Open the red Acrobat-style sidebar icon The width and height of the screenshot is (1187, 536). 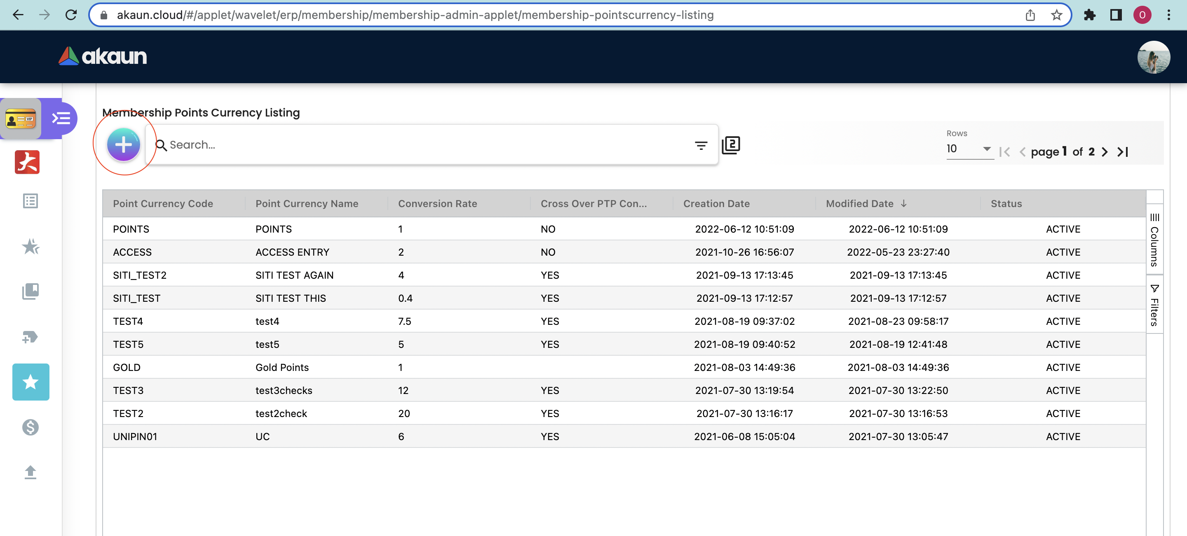click(27, 163)
